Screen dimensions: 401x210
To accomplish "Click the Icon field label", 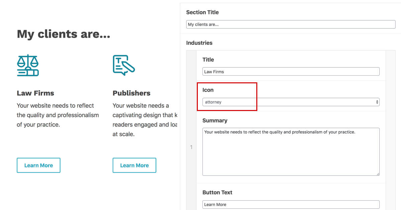I will [208, 90].
